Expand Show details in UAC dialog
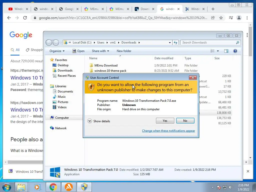 click(x=98, y=121)
